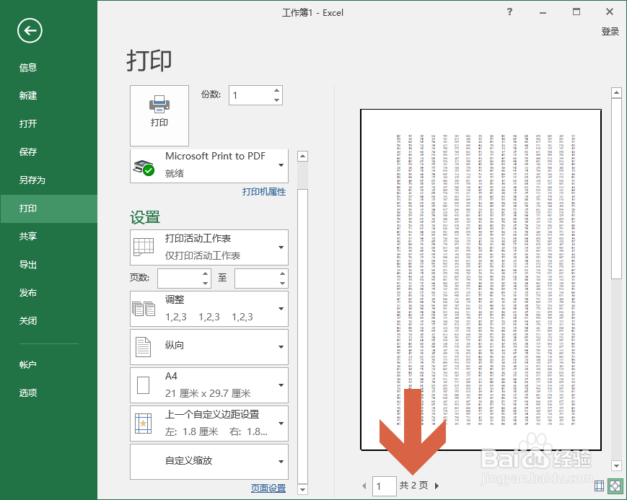This screenshot has height=500, width=627.
Task: Go to previous preview page arrow
Action: point(364,486)
